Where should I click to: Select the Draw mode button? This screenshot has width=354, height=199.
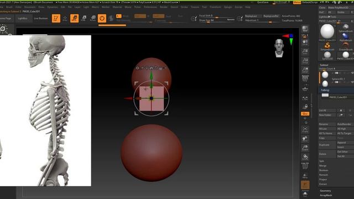[65, 18]
